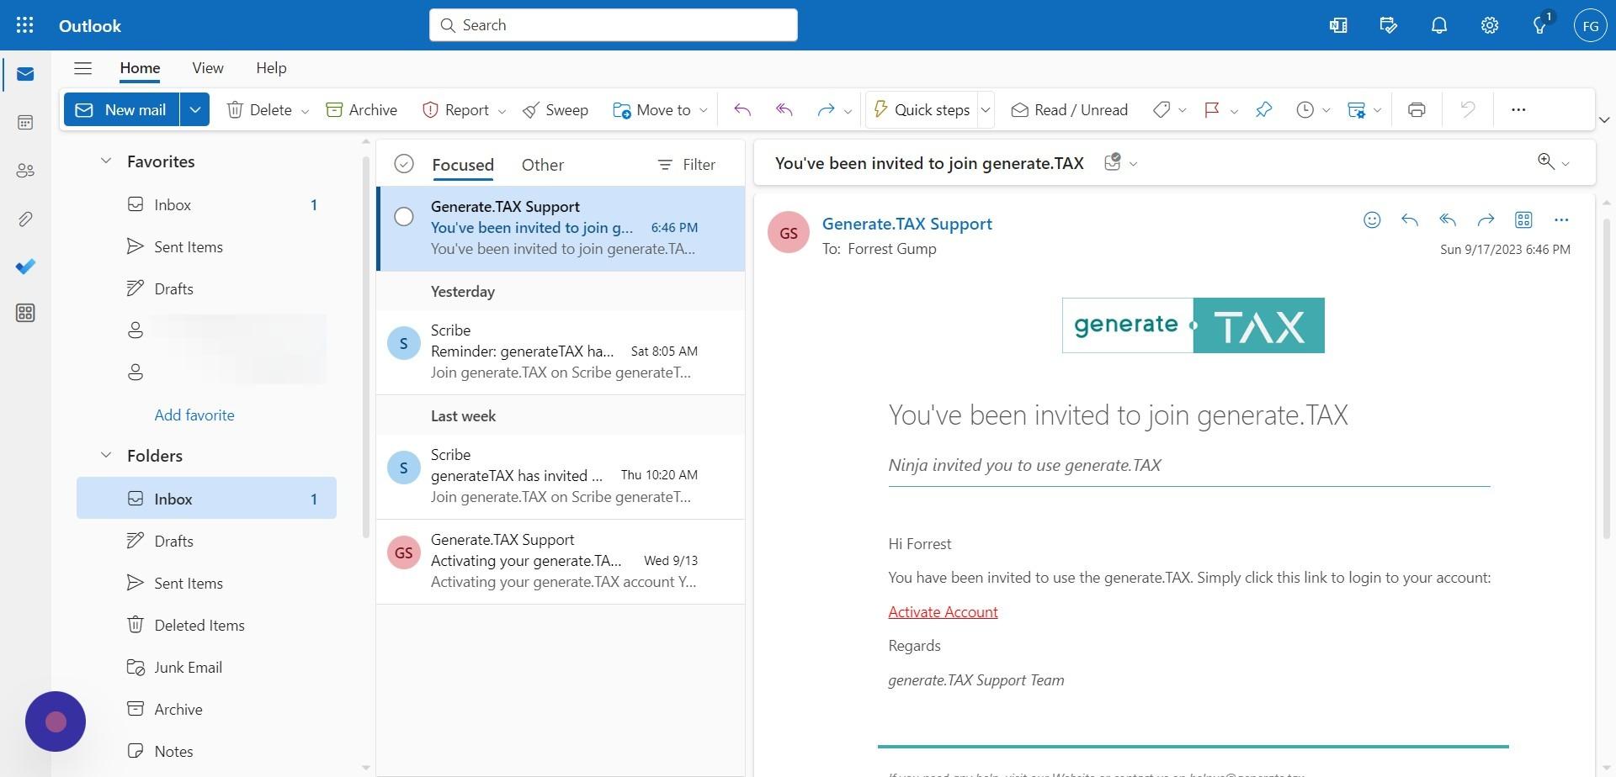
Task: Open Archive folder in Folders list
Action: (206, 709)
